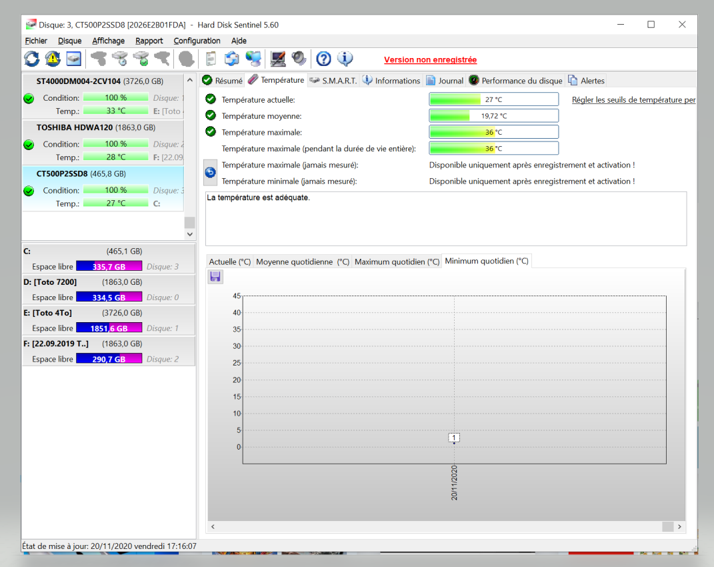Click the laptop monitor icon in toolbar
714x567 pixels.
[x=278, y=59]
